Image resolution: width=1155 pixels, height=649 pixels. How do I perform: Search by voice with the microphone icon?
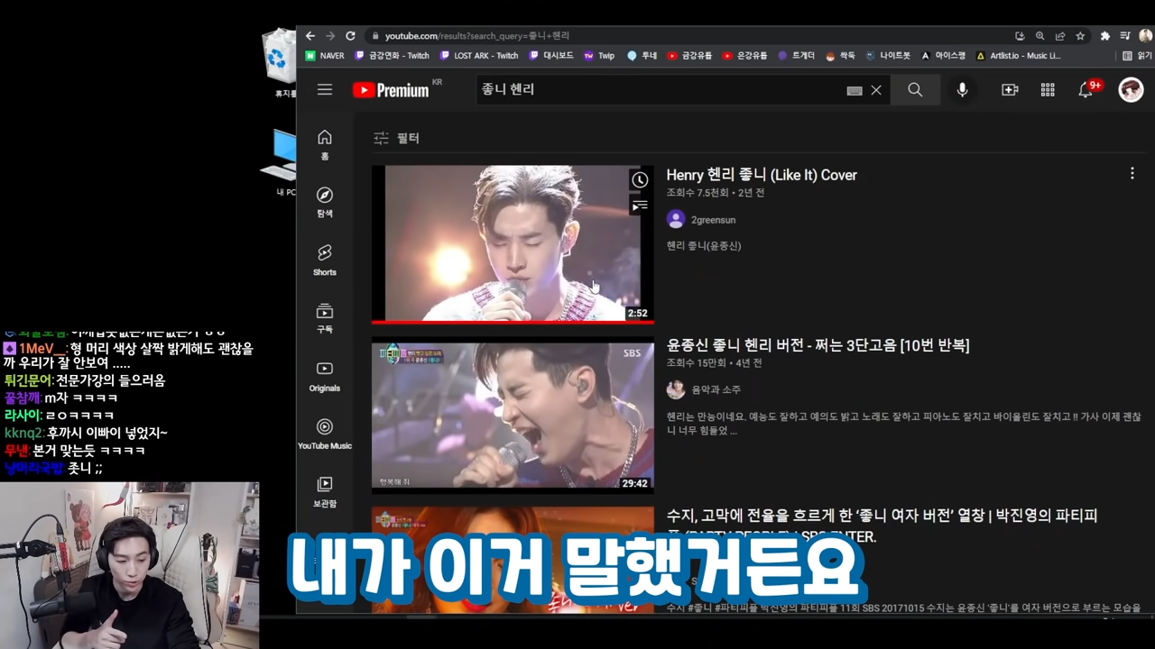coord(962,90)
